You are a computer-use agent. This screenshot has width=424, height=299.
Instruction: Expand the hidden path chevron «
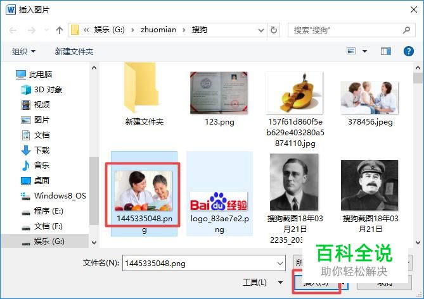point(86,30)
